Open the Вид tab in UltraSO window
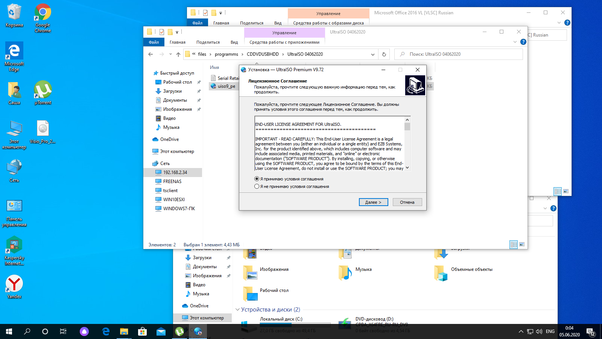The image size is (602, 339). [234, 42]
